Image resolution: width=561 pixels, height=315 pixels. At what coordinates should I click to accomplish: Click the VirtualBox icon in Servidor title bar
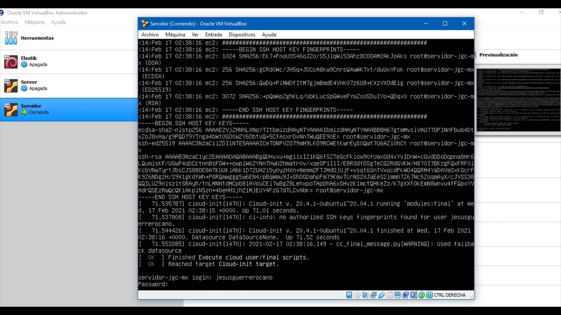coord(145,24)
